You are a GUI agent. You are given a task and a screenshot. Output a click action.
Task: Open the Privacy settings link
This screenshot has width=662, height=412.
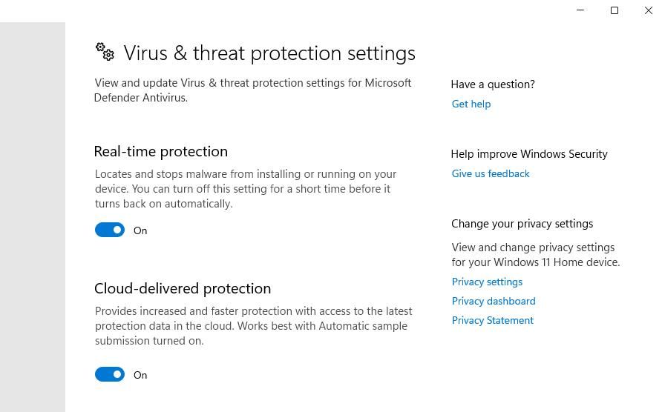[x=487, y=282]
